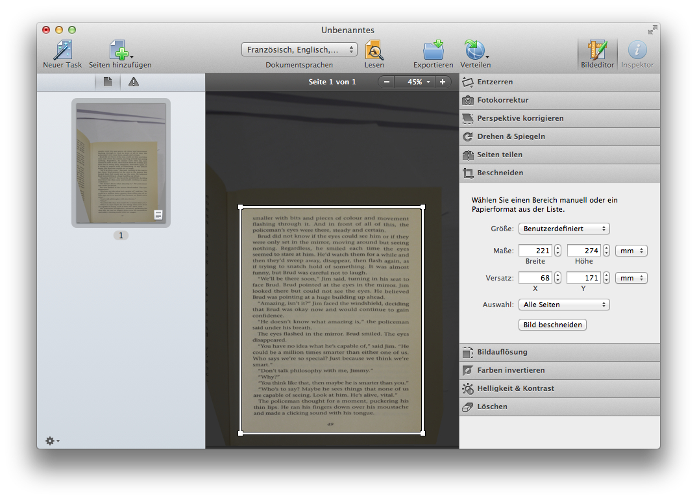Click the Verteilen globe icon
This screenshot has width=697, height=500.
click(474, 50)
